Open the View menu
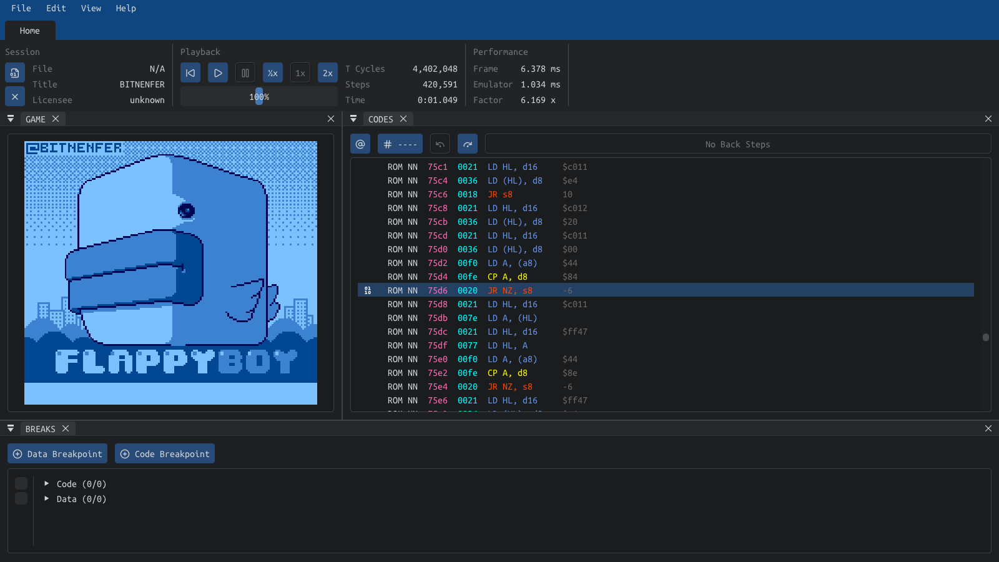The height and width of the screenshot is (562, 999). 91,8
